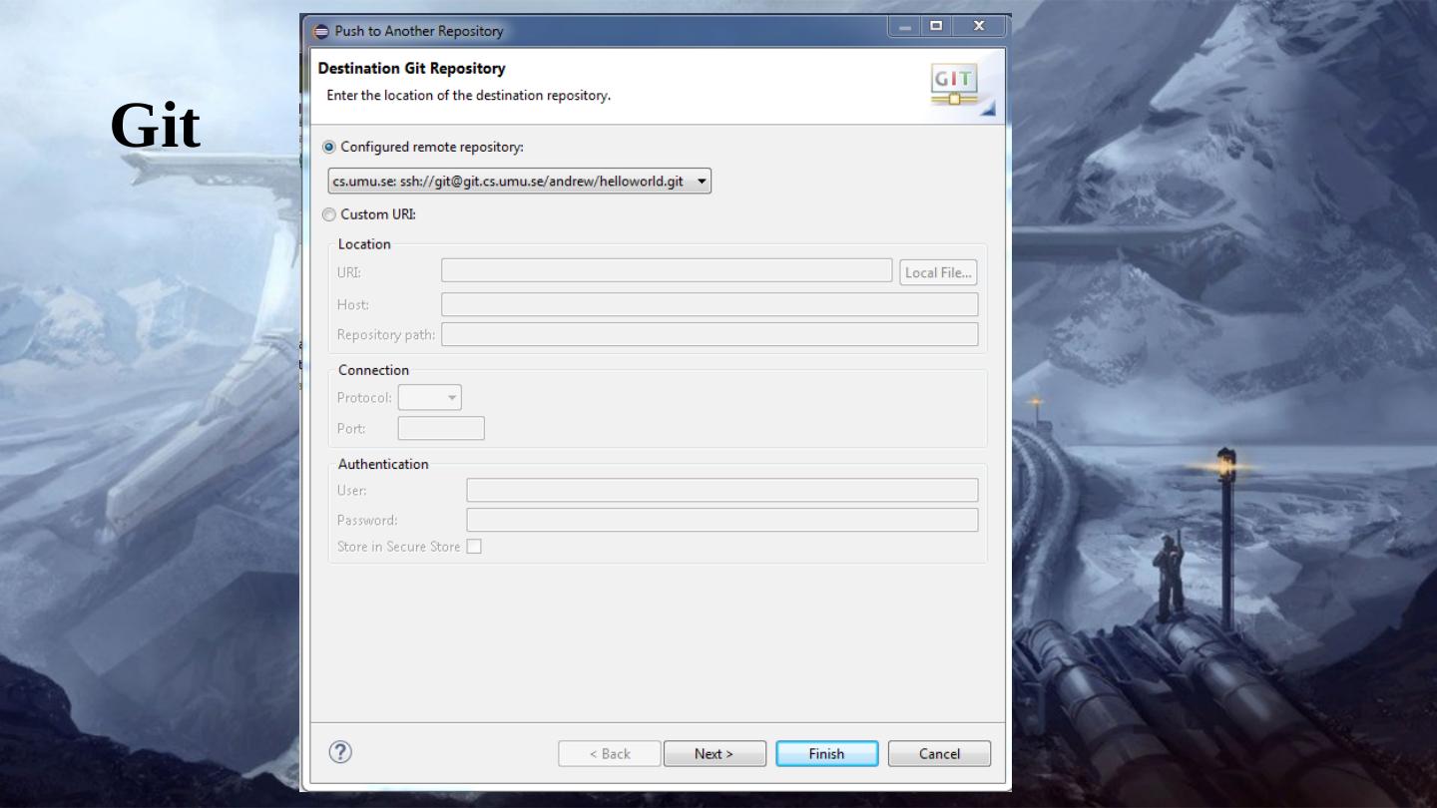1437x808 pixels.
Task: Click into the URI text field
Action: pos(667,271)
